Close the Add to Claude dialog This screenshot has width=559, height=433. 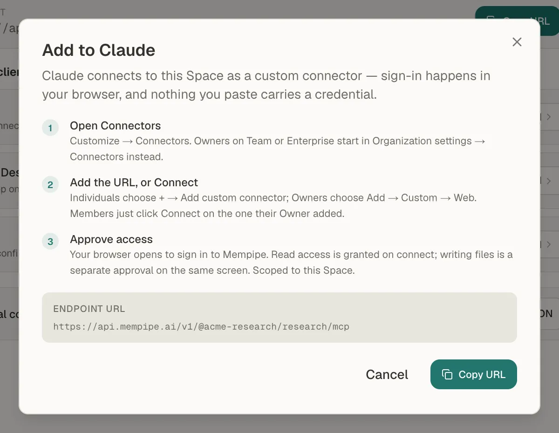pos(517,42)
